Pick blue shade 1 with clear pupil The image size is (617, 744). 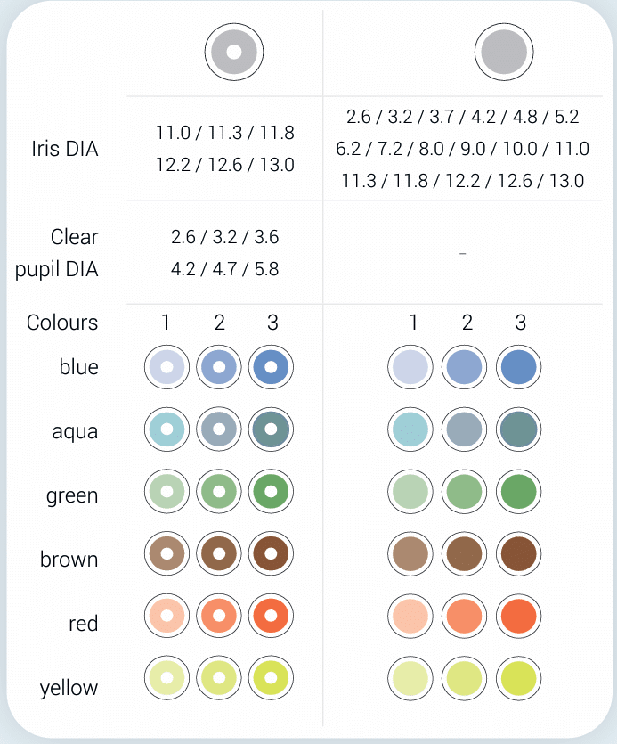[x=166, y=367]
